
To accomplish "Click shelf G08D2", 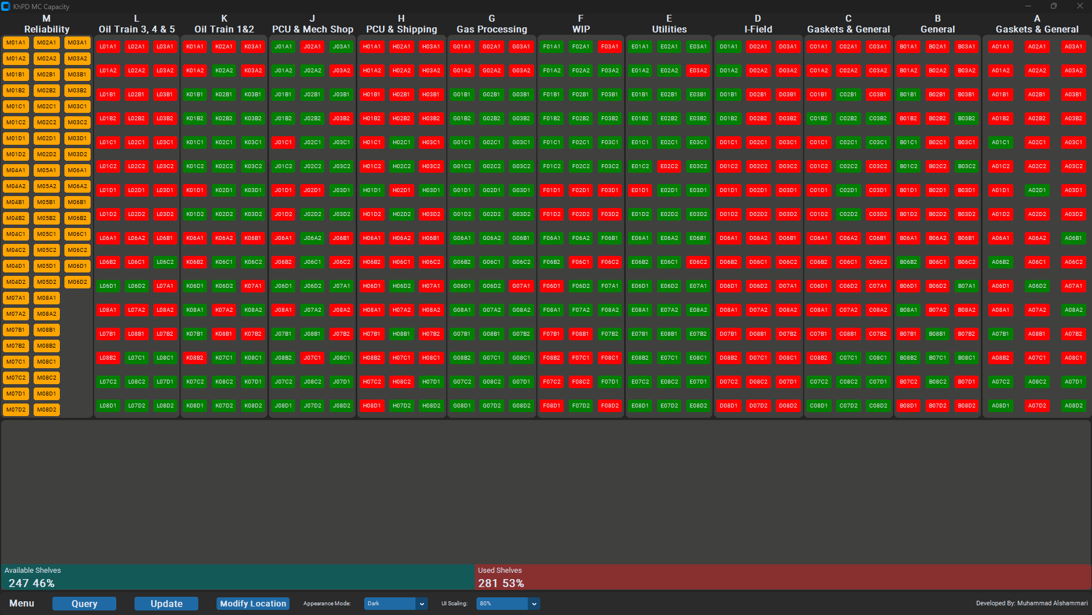I will click(521, 406).
